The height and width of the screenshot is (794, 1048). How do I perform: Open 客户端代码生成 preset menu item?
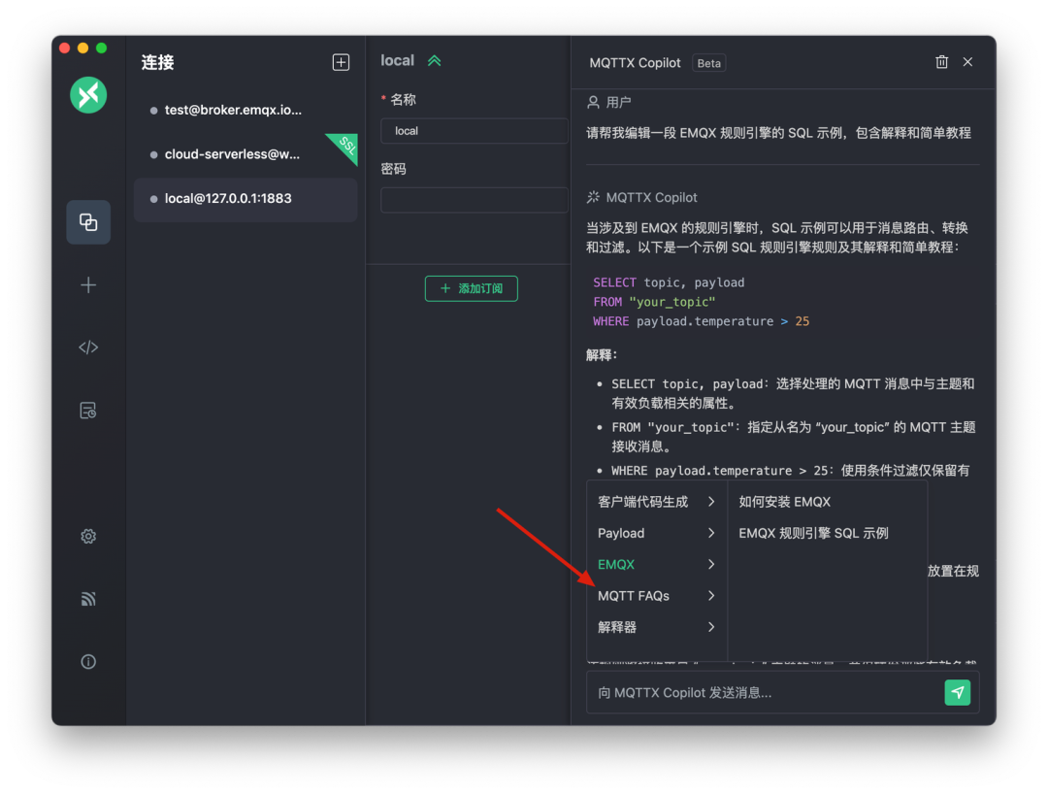656,502
